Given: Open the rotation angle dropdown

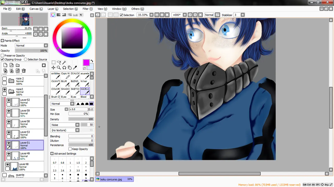Looking at the screenshot, I should click(x=185, y=15).
